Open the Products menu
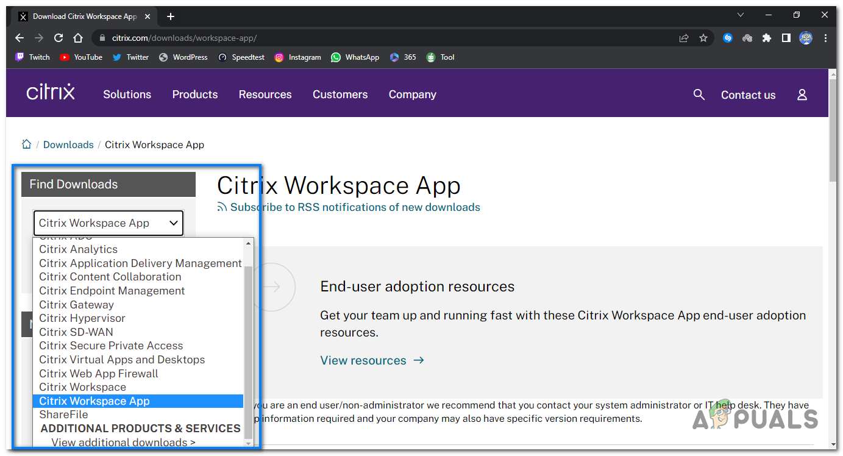This screenshot has height=456, width=843. [x=194, y=94]
